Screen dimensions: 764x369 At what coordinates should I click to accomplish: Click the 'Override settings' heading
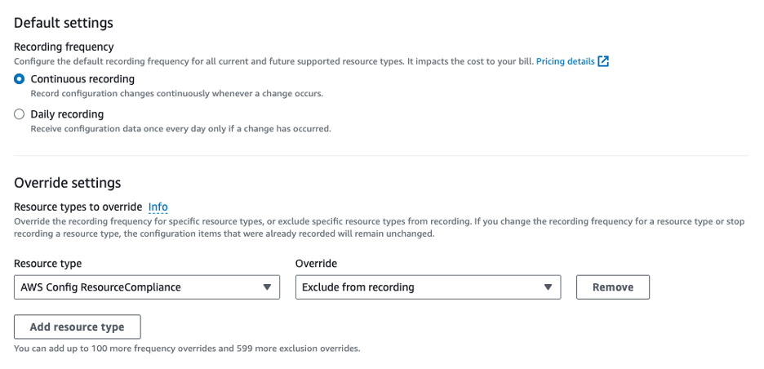67,183
